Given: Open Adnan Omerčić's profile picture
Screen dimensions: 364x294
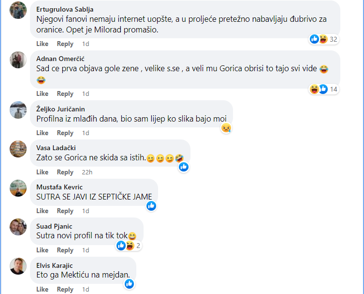Looking at the screenshot, I should point(18,60).
